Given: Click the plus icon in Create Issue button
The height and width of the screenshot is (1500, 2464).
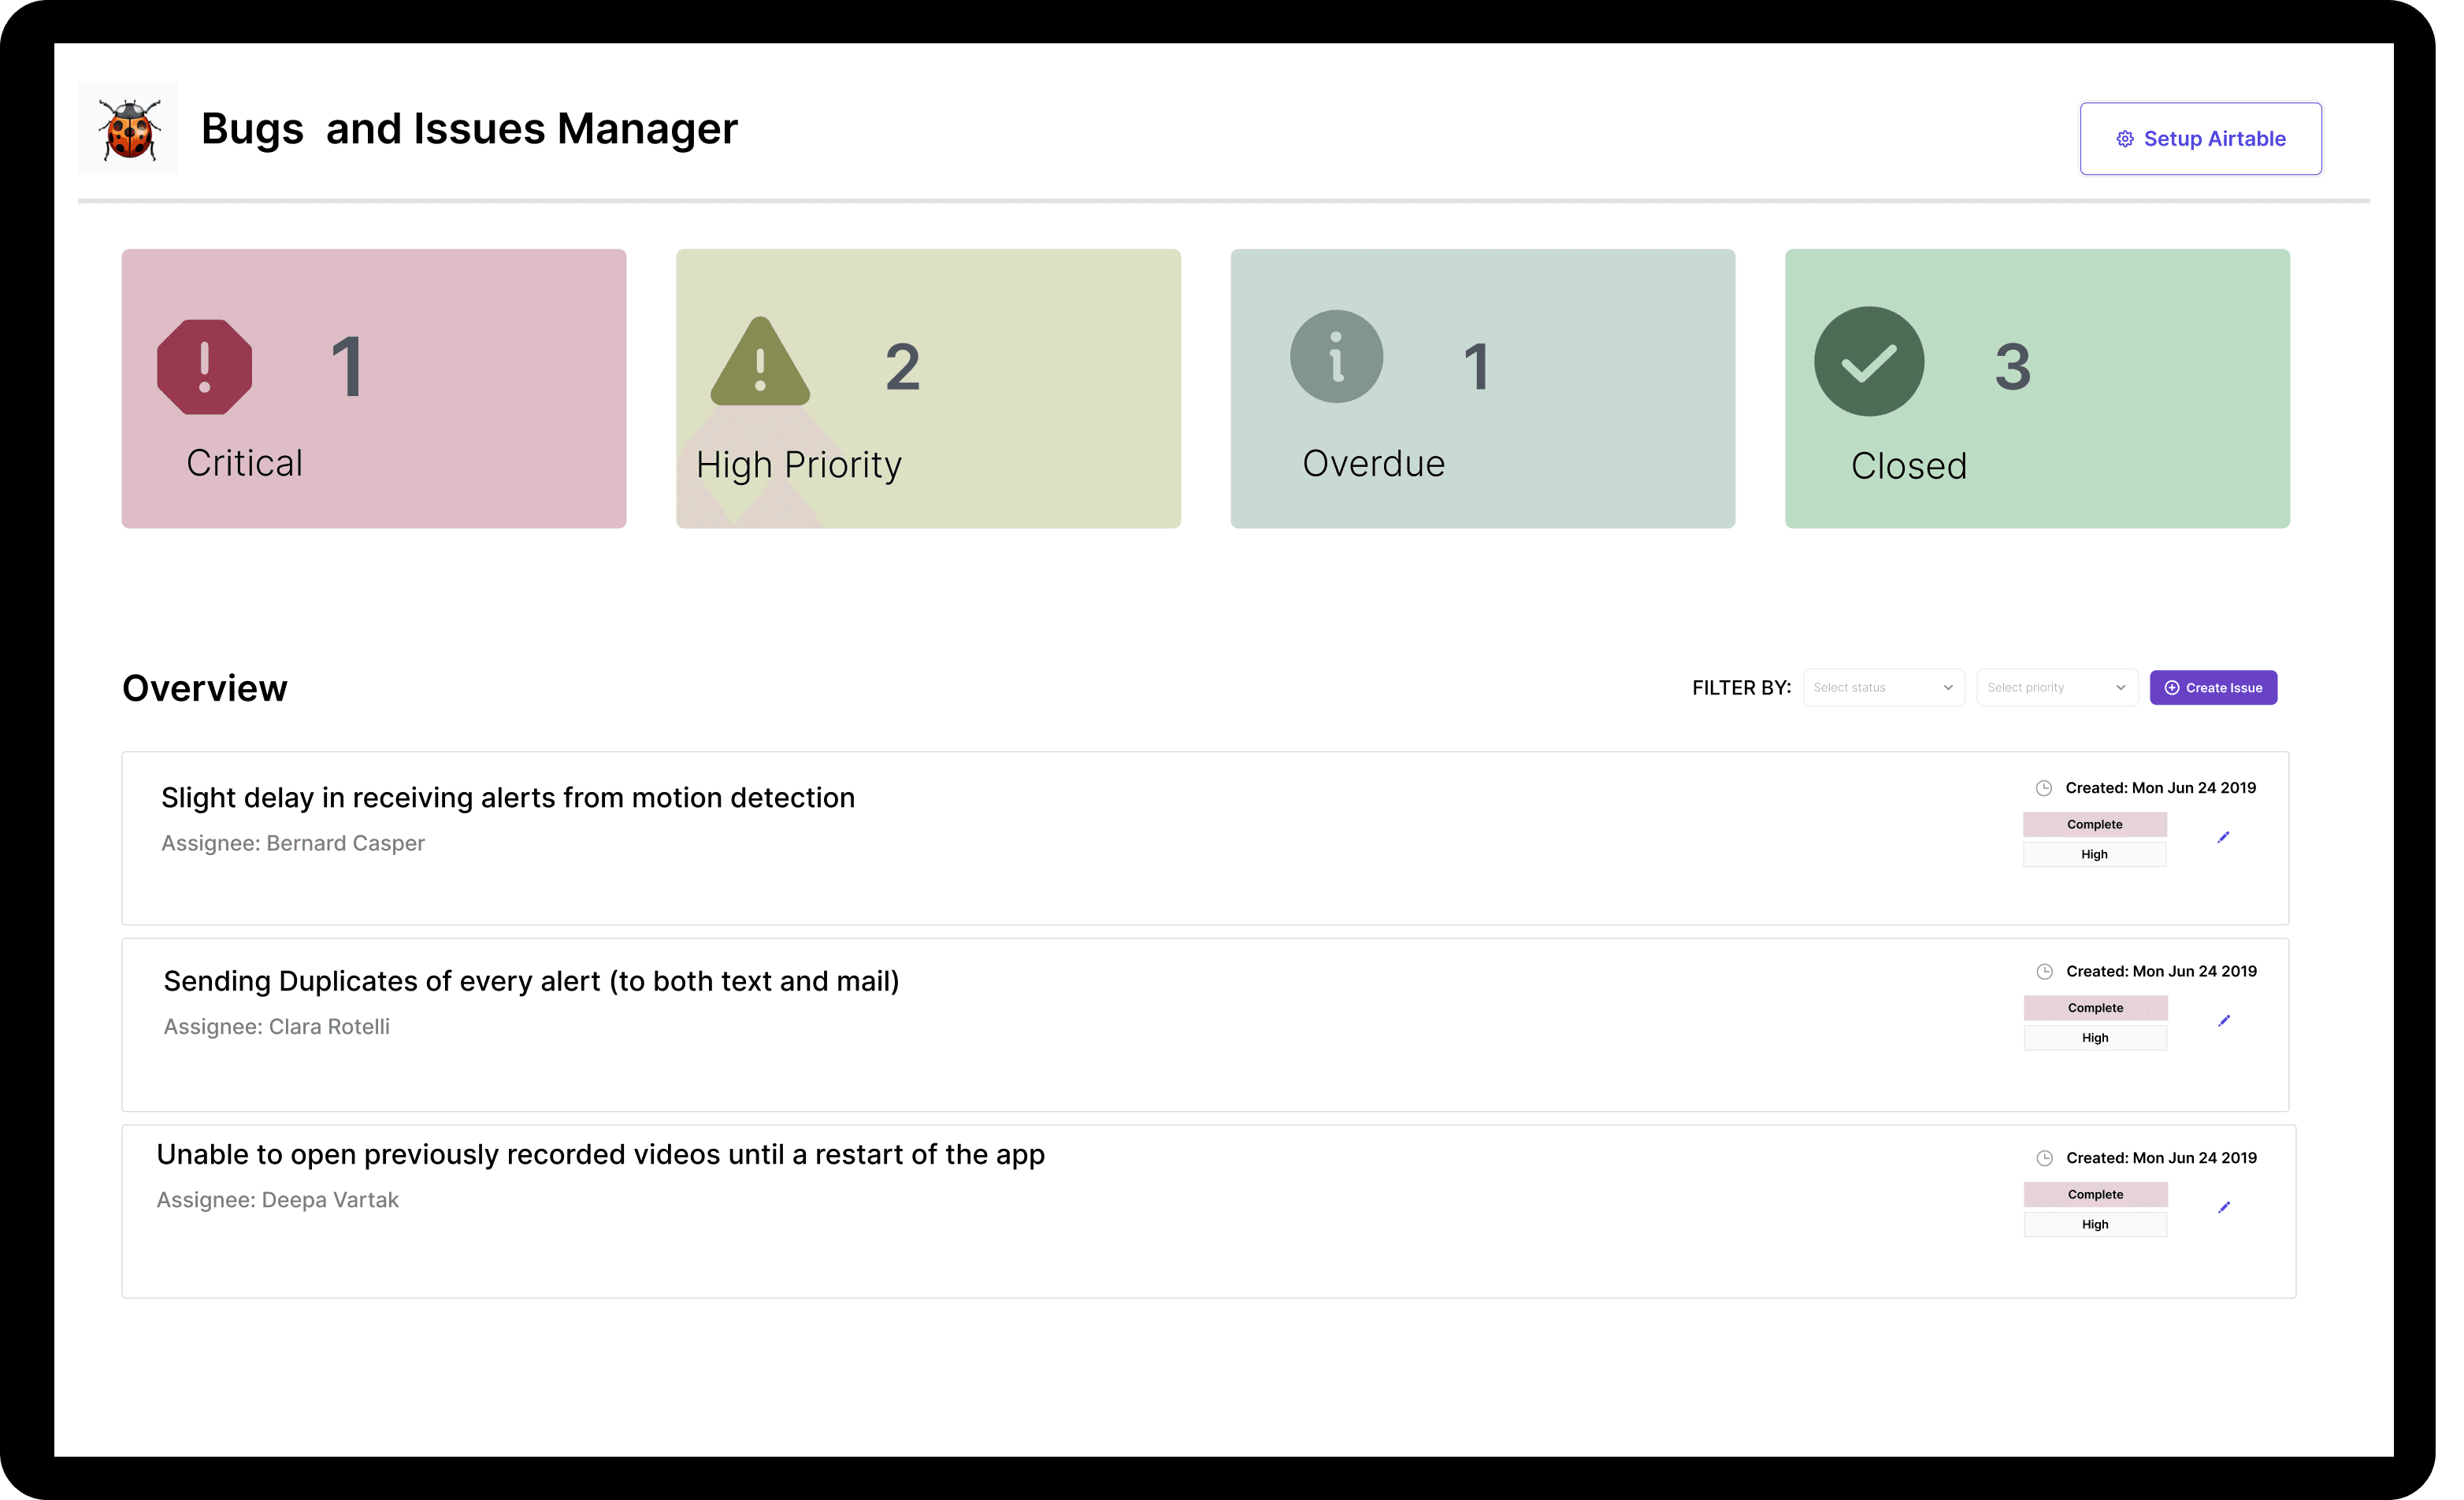Looking at the screenshot, I should pyautogui.click(x=2172, y=687).
